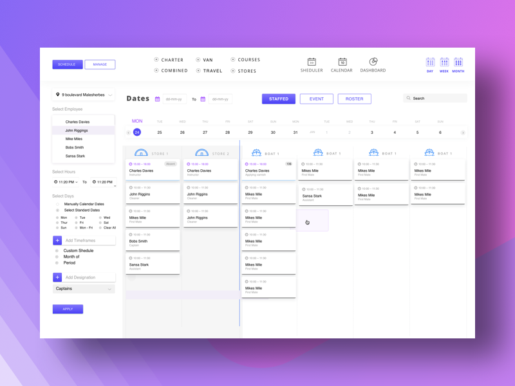Switch to DAY calendar view icon
Screen dimensions: 515x386
coord(430,63)
